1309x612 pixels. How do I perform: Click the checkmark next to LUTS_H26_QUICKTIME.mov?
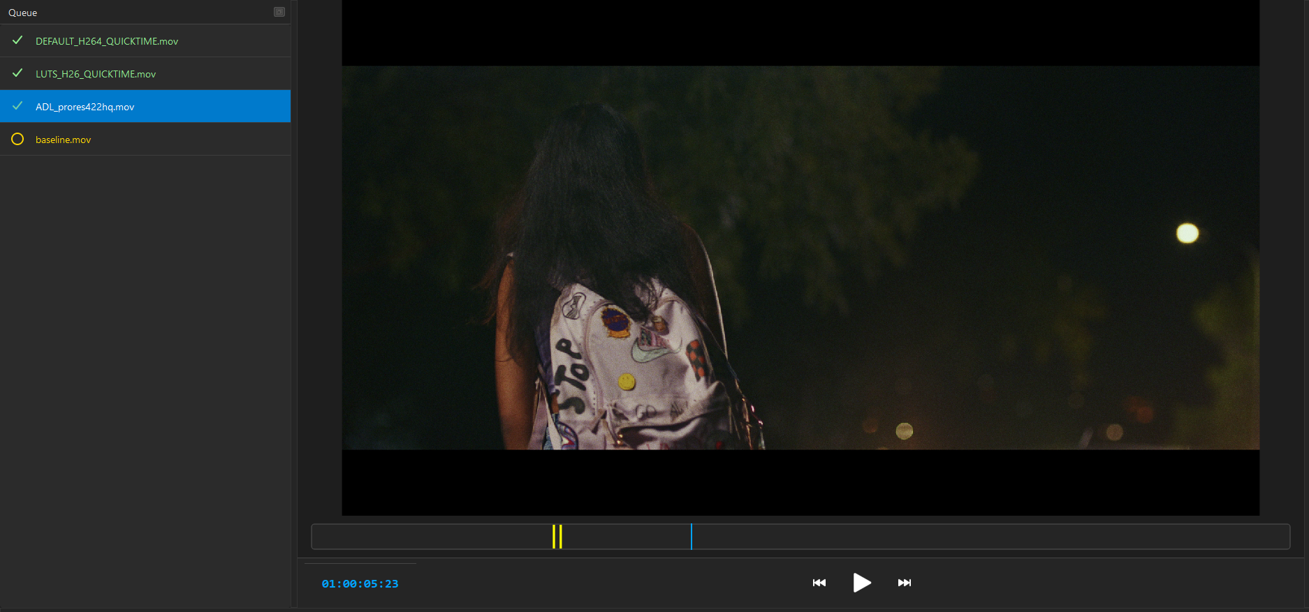click(17, 73)
